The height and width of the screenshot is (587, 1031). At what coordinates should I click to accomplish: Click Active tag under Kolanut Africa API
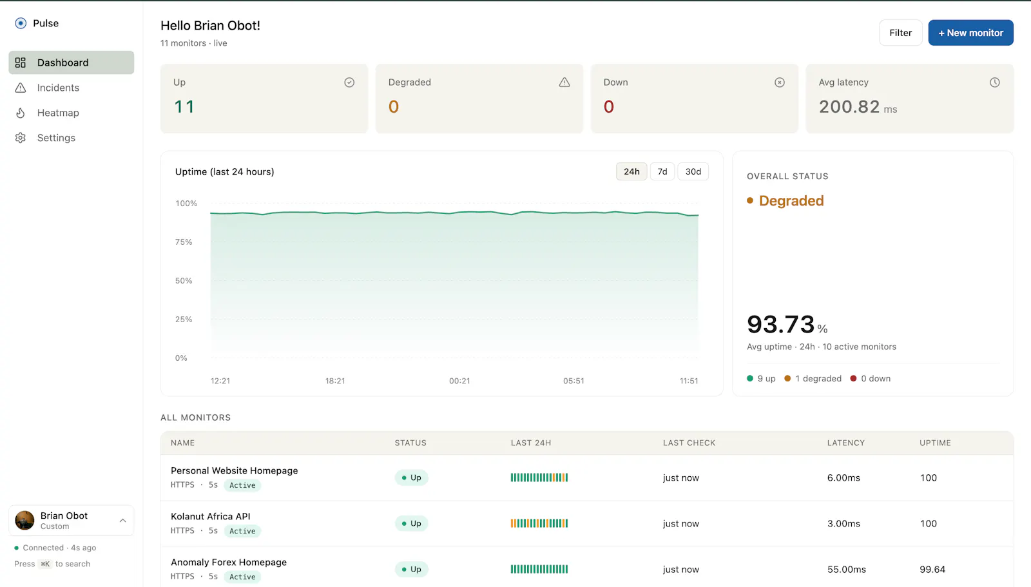click(242, 531)
